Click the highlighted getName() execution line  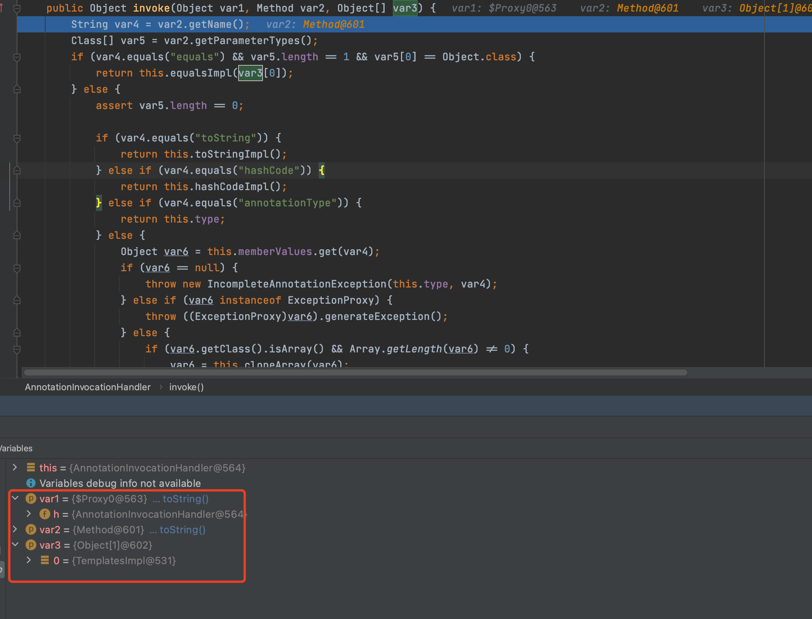point(415,24)
